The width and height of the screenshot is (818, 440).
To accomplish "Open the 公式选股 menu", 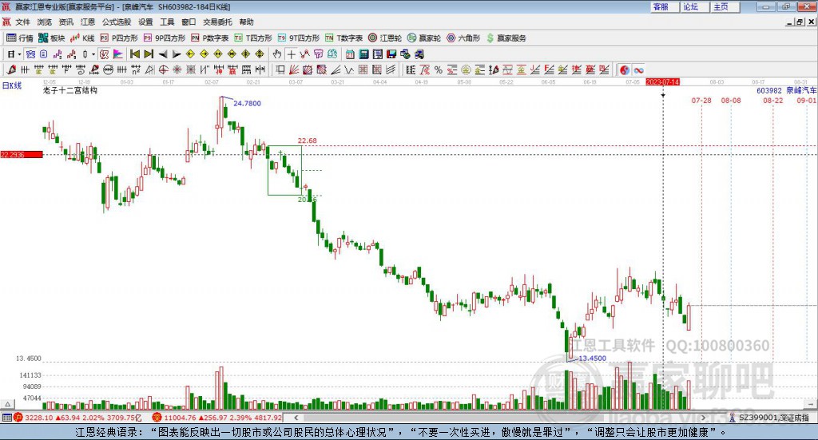I will (117, 22).
